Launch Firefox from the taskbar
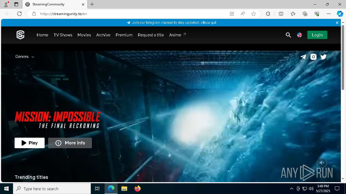Viewport: 346px width, 194px height. pyautogui.click(x=138, y=189)
